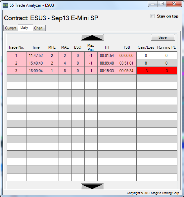Image resolution: width=184 pixels, height=197 pixels.
Task: Click Trade No. cell for trade 2
Action: pyautogui.click(x=17, y=63)
